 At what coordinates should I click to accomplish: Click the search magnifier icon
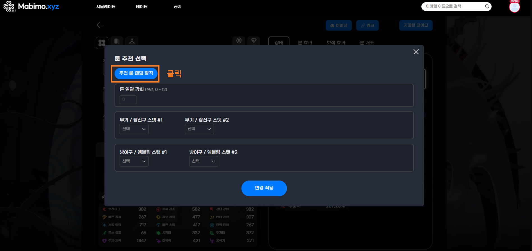click(x=487, y=6)
